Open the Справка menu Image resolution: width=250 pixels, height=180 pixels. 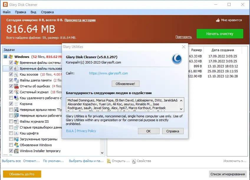click(x=47, y=12)
